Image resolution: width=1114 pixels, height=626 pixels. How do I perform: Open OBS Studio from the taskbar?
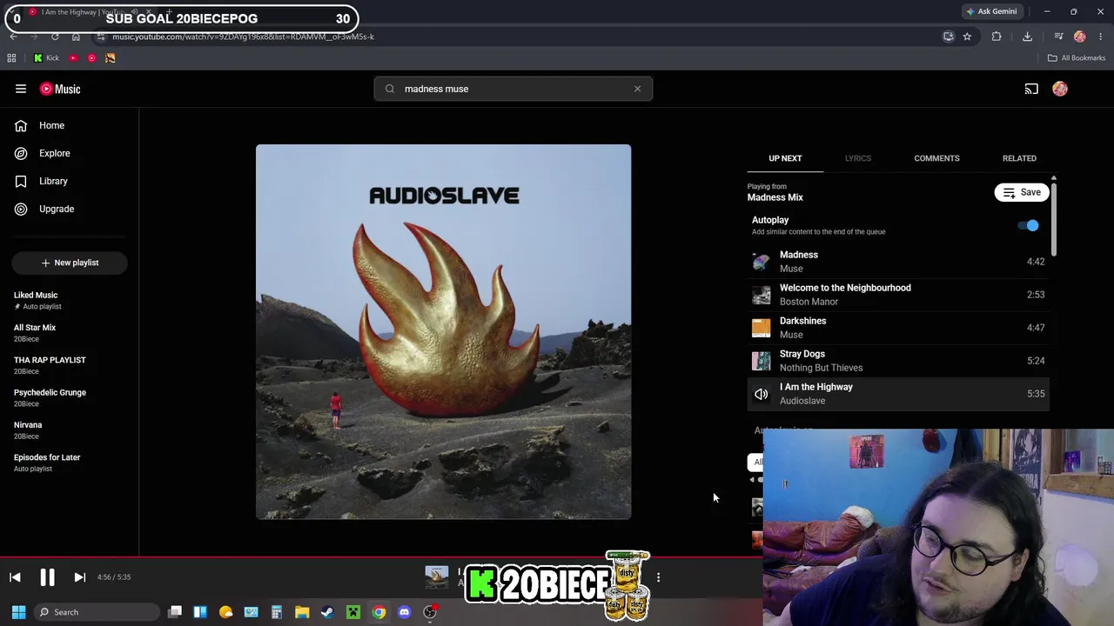(430, 612)
